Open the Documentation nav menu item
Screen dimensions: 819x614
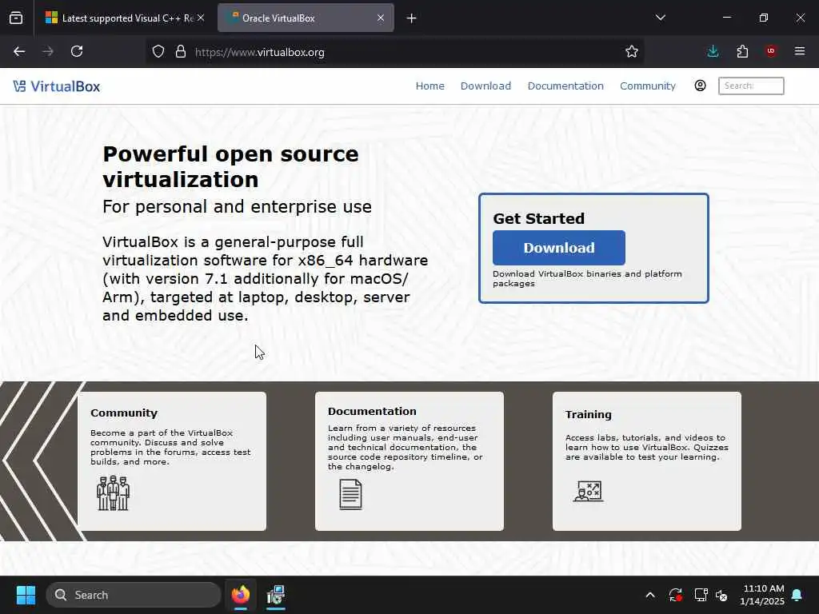[565, 86]
